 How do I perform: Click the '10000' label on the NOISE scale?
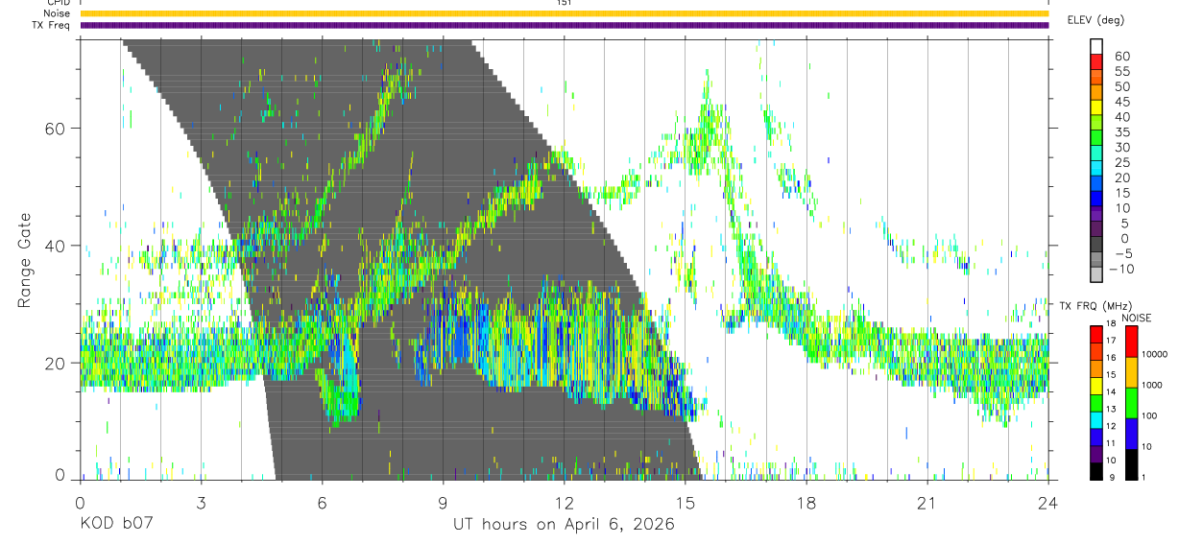(x=1155, y=354)
